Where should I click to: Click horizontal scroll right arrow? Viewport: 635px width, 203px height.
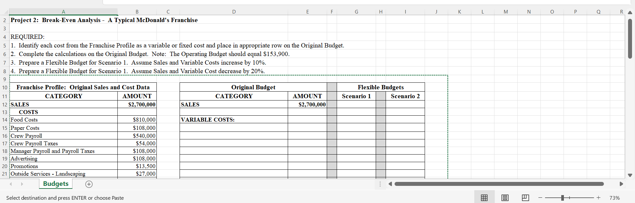click(621, 184)
